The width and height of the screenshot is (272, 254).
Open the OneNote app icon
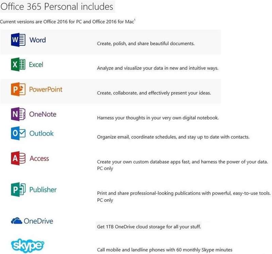click(18, 114)
